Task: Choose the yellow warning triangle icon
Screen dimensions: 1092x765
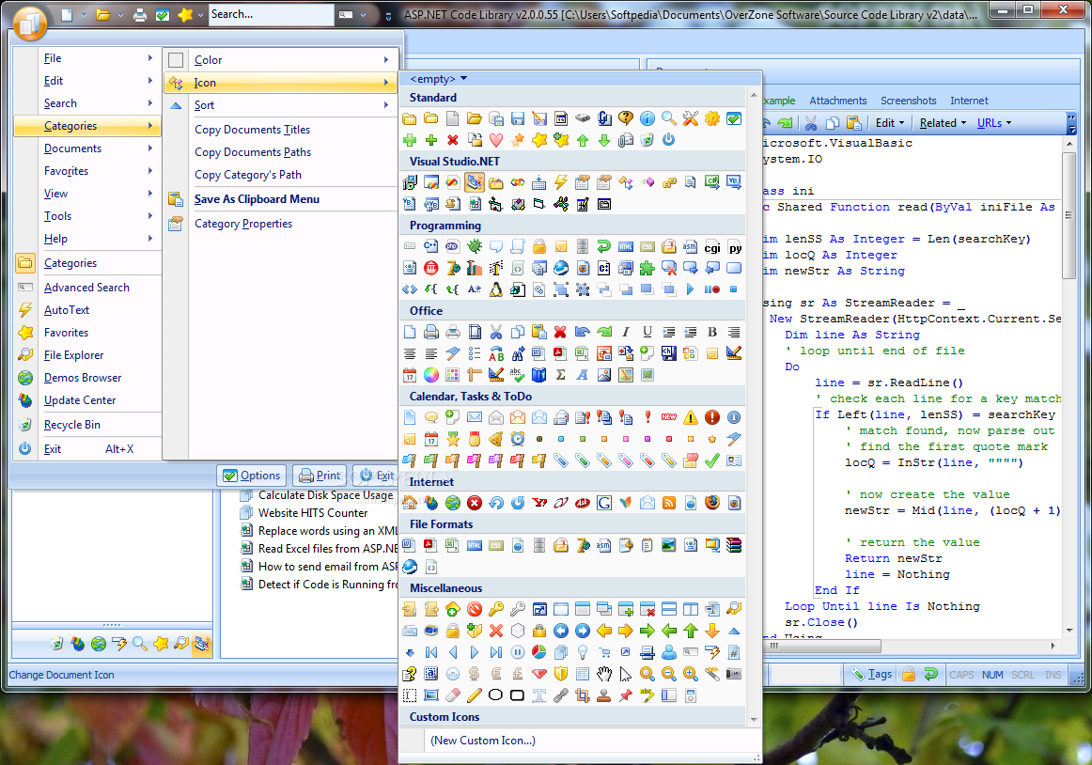Action: [690, 417]
